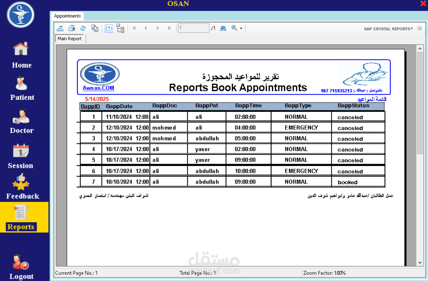Click the BappStatus column header

coord(354,106)
